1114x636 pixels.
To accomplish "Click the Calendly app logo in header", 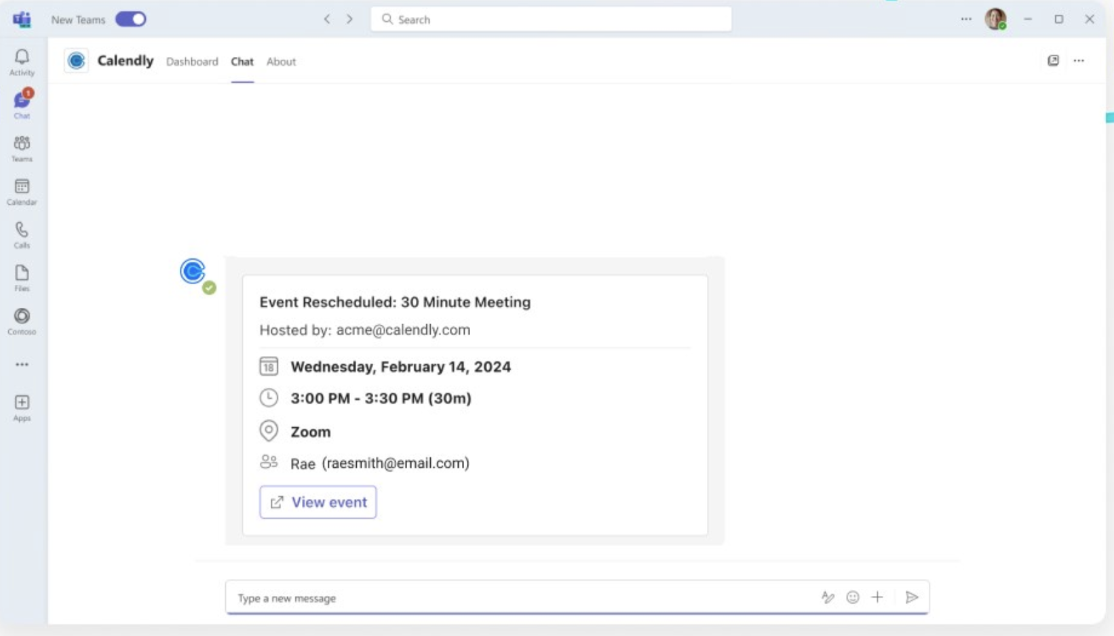I will coord(77,61).
